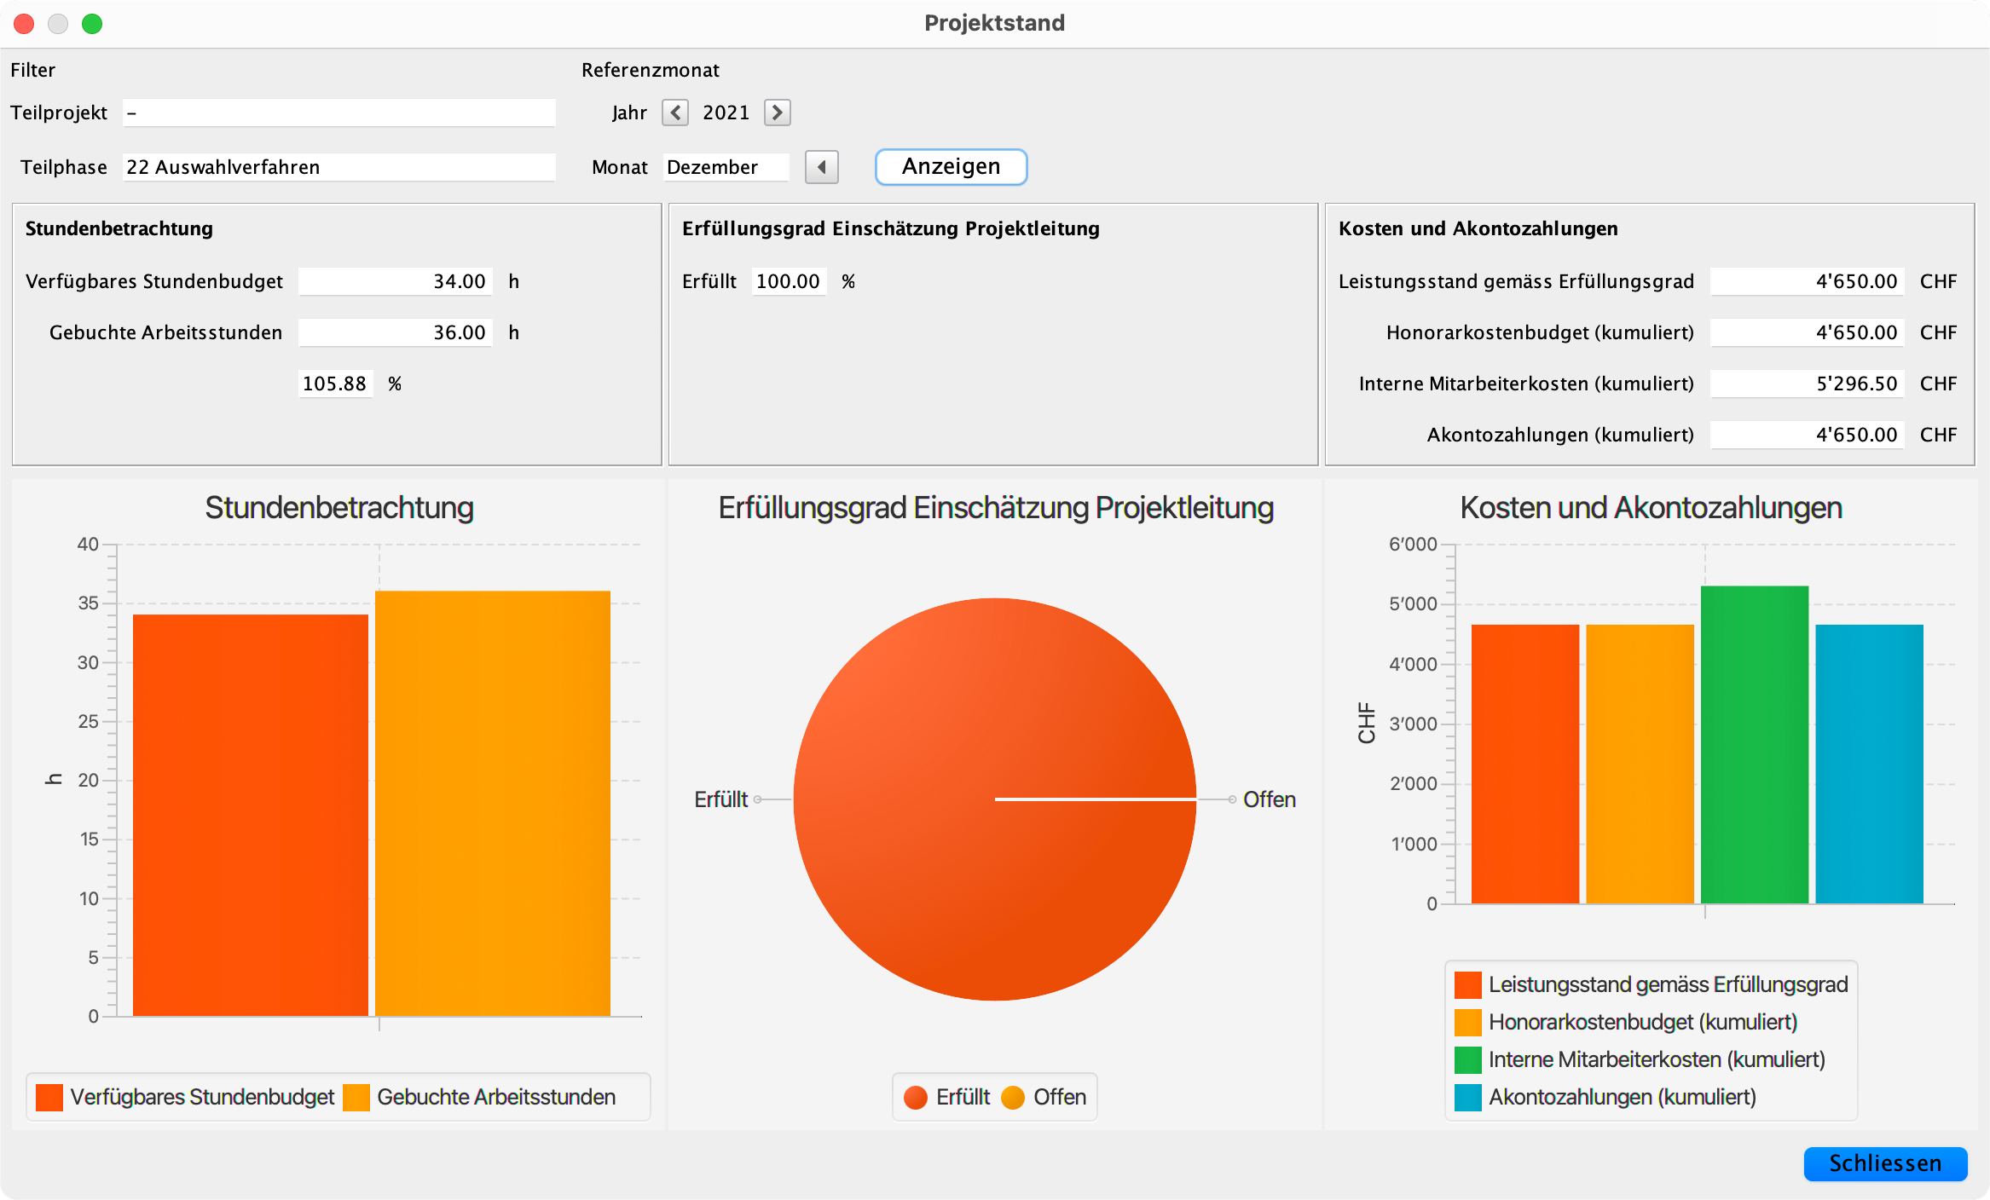The image size is (1990, 1200).
Task: Select the Dezember month field
Action: point(726,167)
